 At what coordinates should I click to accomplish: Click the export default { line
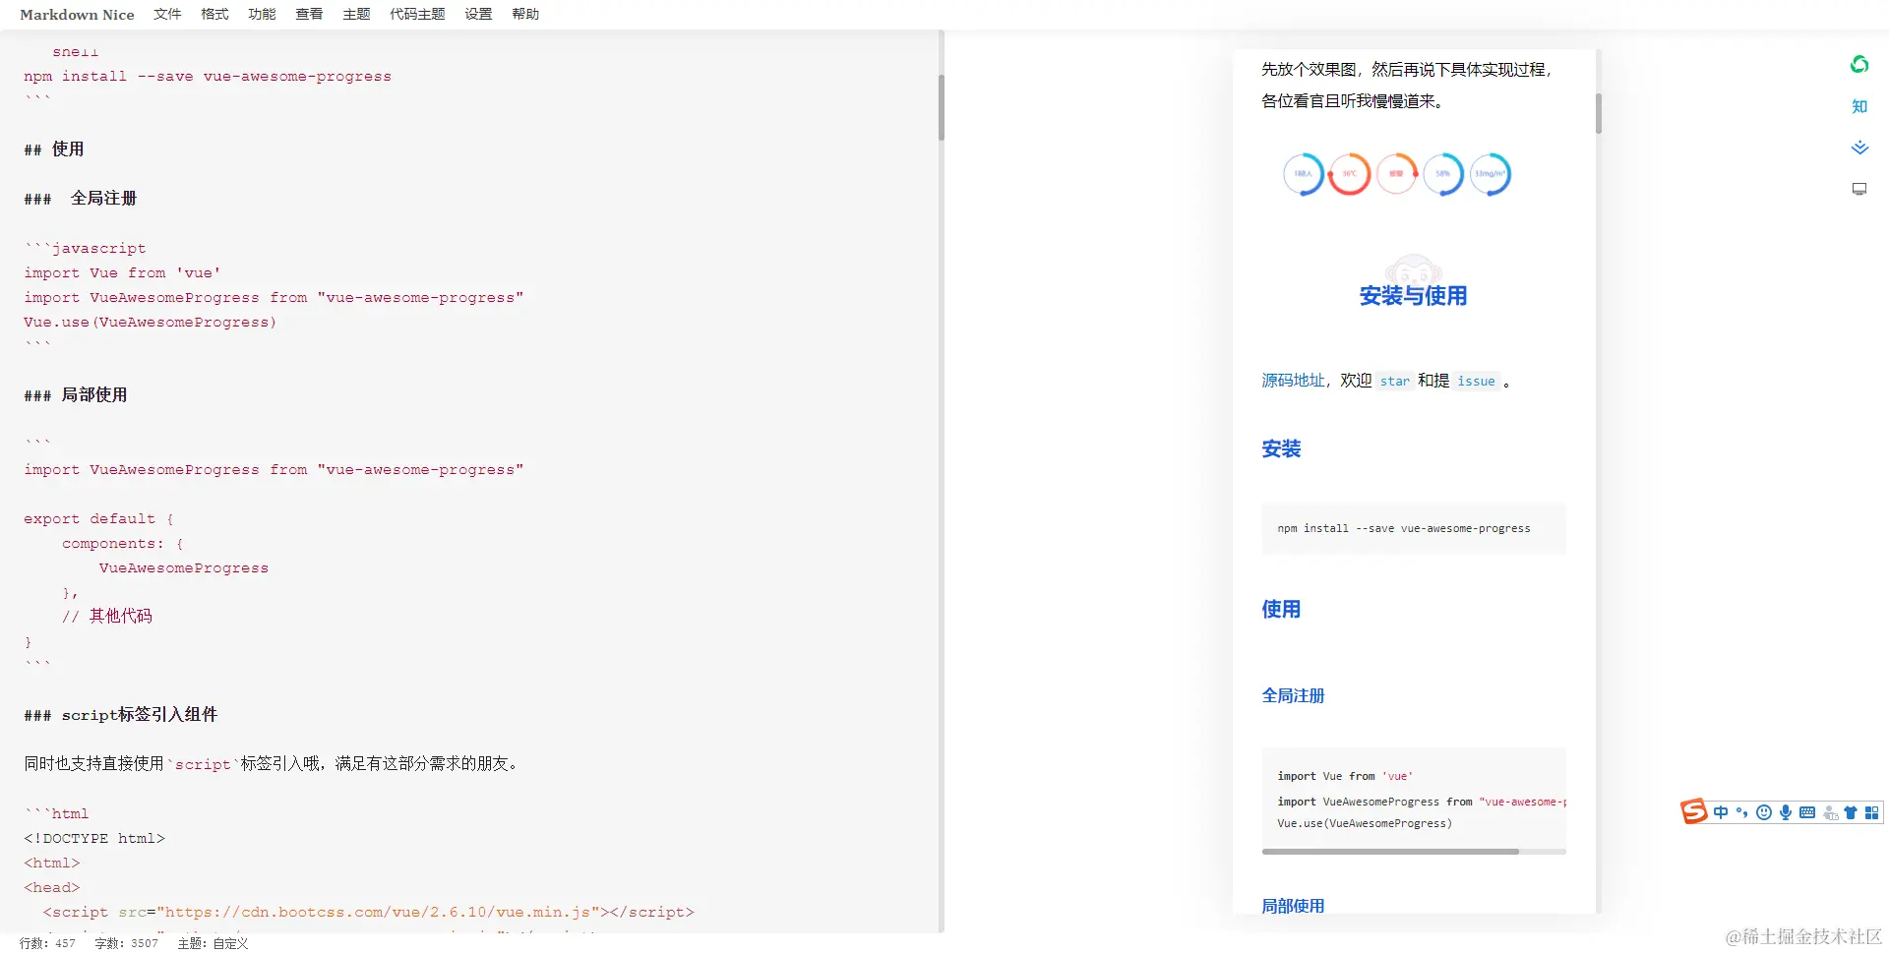98,519
